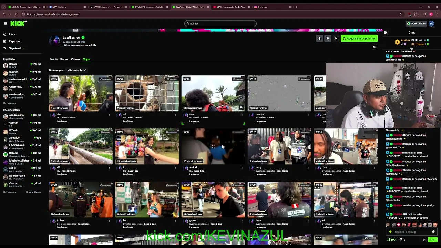The width and height of the screenshot is (441, 248).
Task: Click the green Chat send button
Action: (x=433, y=240)
